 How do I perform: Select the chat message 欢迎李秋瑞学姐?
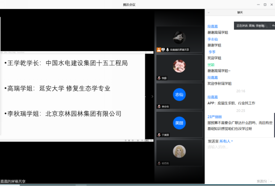[x=219, y=84]
